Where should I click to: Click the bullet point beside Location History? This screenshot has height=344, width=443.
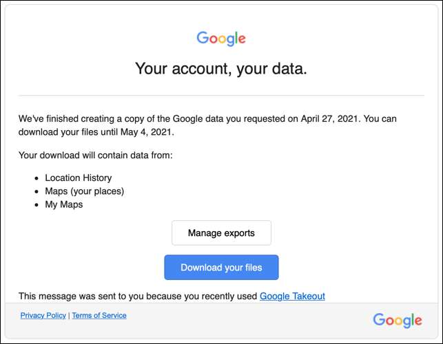(x=37, y=178)
